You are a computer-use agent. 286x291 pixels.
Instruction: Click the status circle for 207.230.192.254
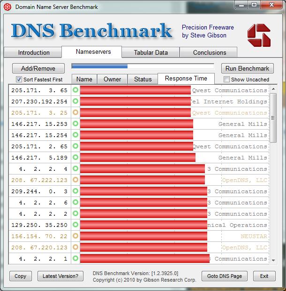75,101
